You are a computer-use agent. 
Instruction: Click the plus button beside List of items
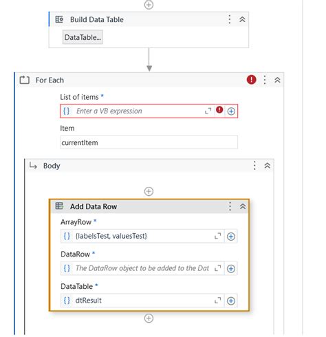click(x=231, y=111)
